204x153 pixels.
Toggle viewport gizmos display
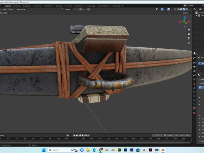pyautogui.click(x=162, y=9)
